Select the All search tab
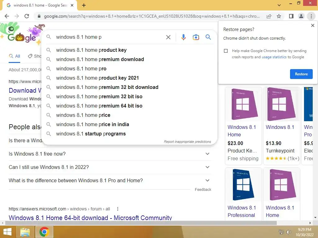The height and width of the screenshot is (238, 318). pos(15,56)
